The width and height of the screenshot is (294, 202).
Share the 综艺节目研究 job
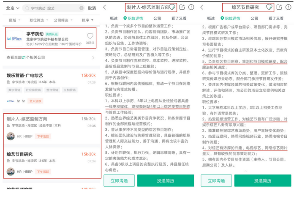coord(279,7)
